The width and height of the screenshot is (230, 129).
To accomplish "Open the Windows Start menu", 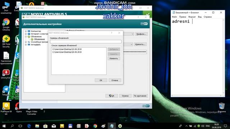I will point(4,126).
